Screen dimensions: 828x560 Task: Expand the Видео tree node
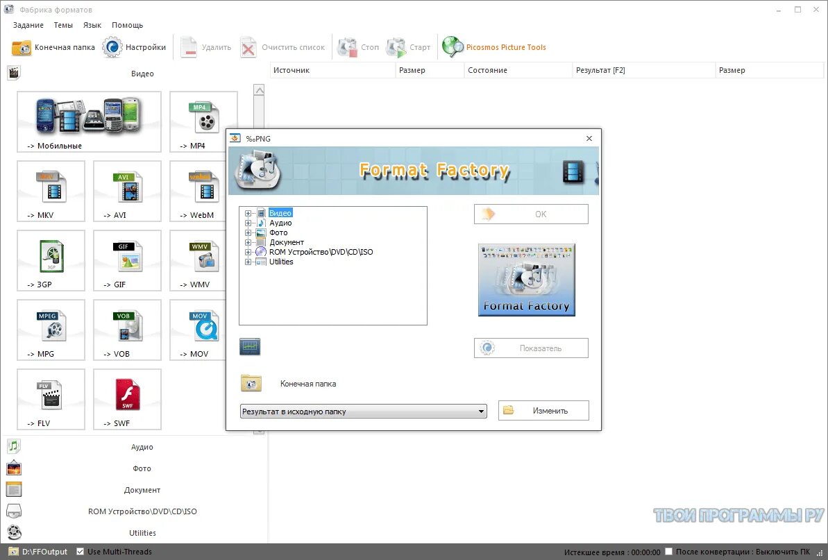pyautogui.click(x=248, y=213)
